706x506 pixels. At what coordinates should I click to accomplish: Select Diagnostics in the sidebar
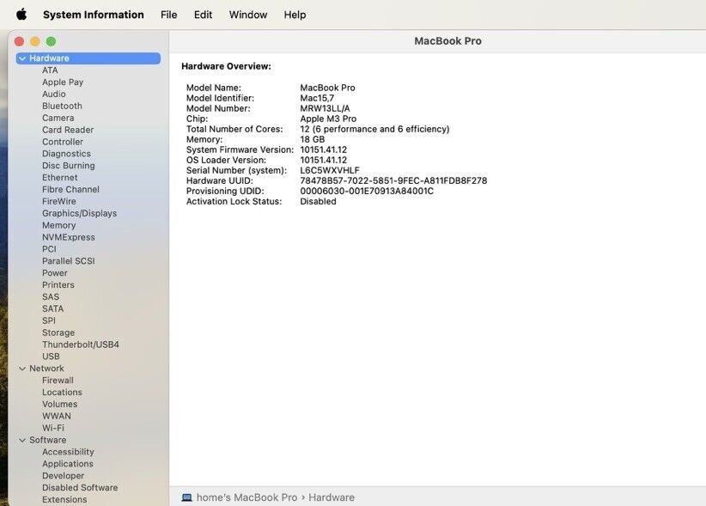point(66,154)
